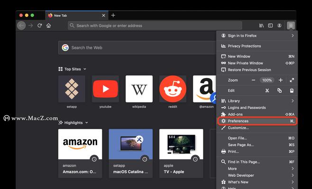
Task: Choose New Private Window
Action: click(257, 63)
